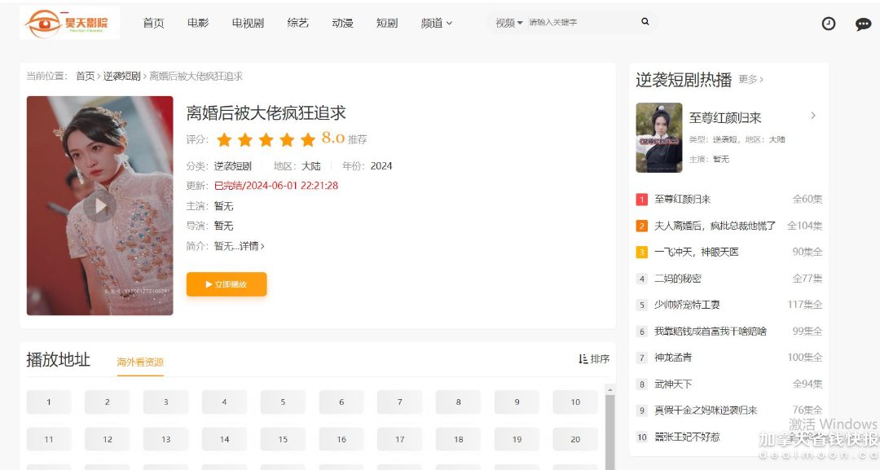Open the 视频 search type dropdown
880x470 pixels.
(505, 22)
